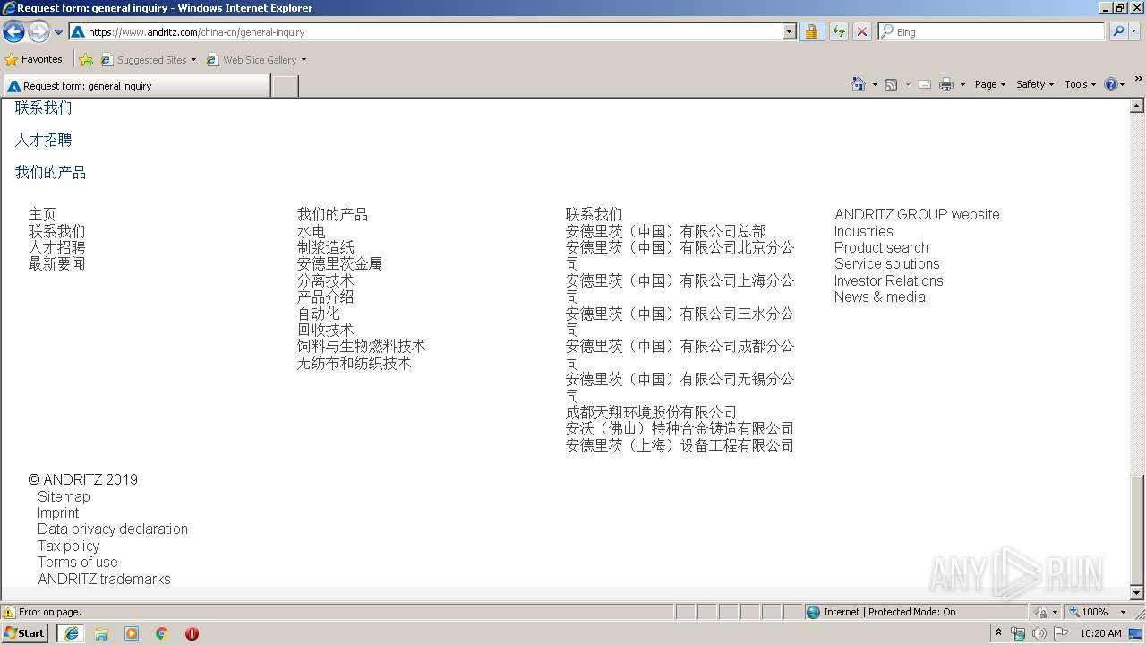Click the Sitemap footer link

click(x=64, y=496)
